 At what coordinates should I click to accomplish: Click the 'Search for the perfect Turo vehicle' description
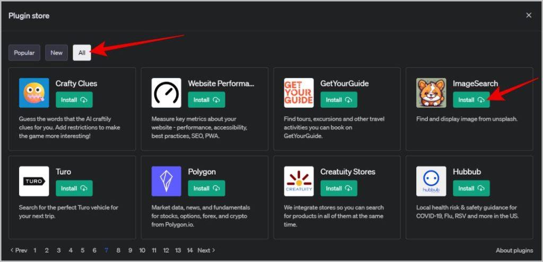[x=68, y=212]
